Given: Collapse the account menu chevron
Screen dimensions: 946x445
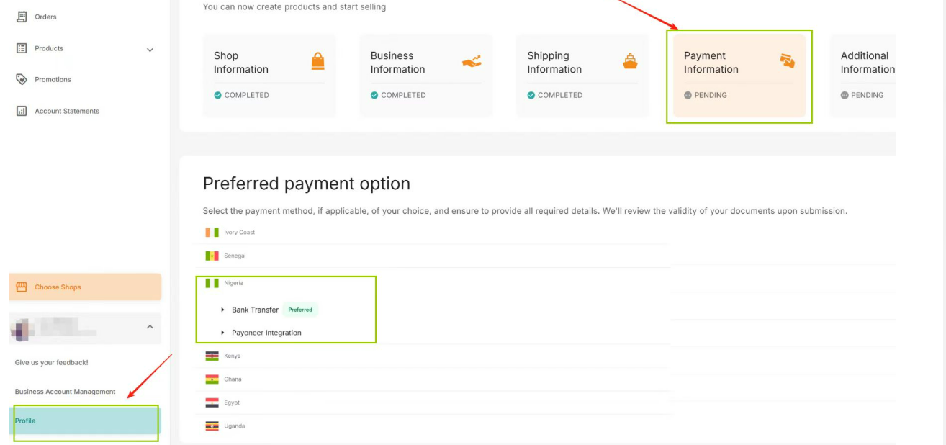Looking at the screenshot, I should [150, 327].
